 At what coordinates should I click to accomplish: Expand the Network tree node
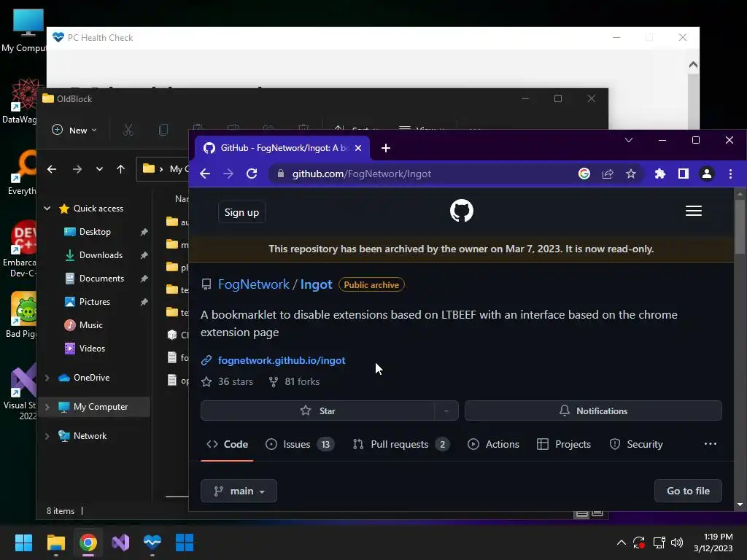tap(47, 436)
